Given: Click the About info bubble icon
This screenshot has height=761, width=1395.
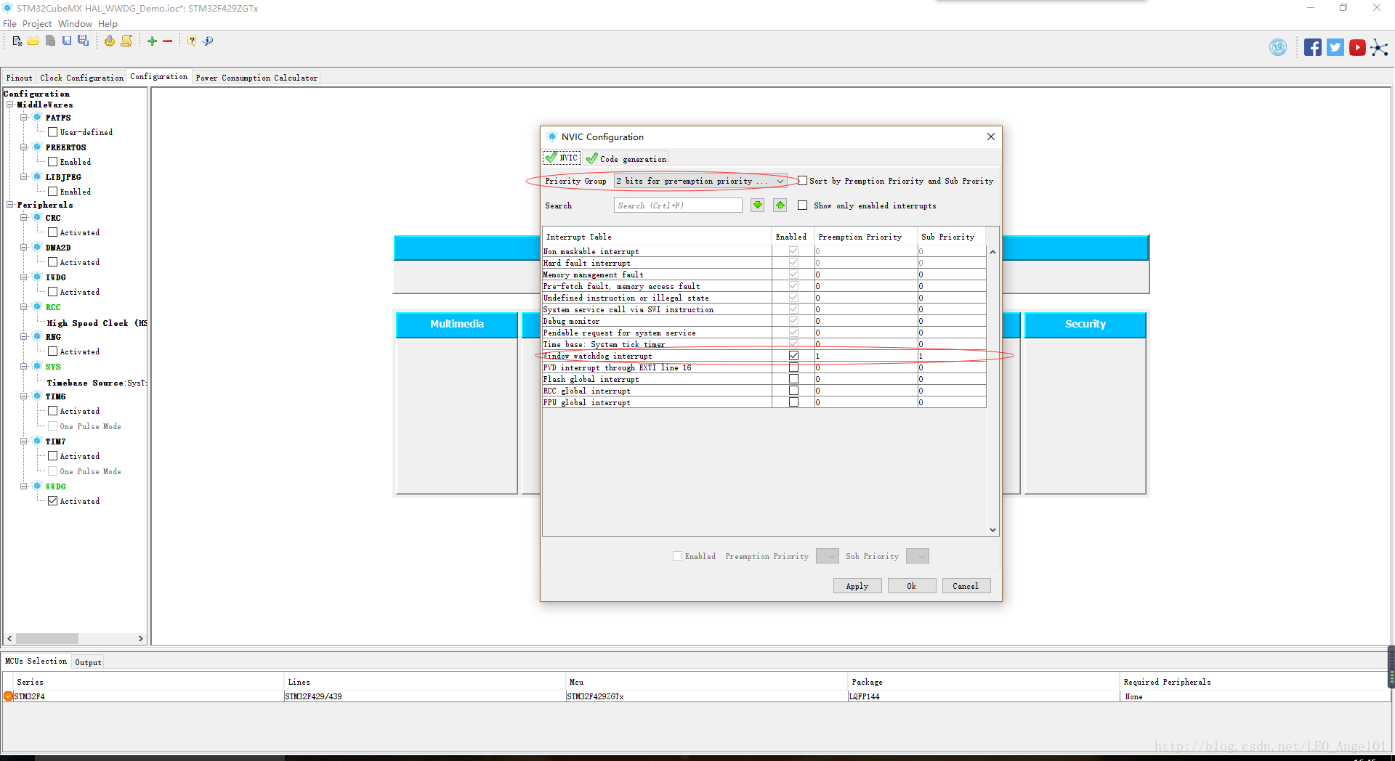Looking at the screenshot, I should 209,41.
